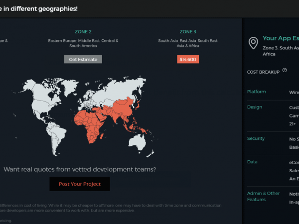This screenshot has height=224, width=299.
Task: Open the Cost Breakup help question mark icon
Action: coord(285,71)
